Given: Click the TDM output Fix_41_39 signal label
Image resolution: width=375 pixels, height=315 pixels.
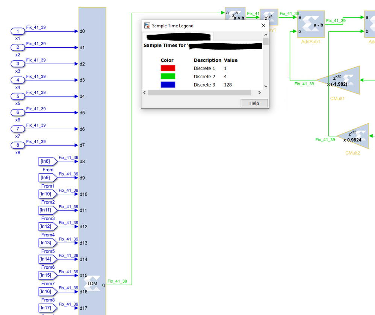Looking at the screenshot, I should coord(117,281).
